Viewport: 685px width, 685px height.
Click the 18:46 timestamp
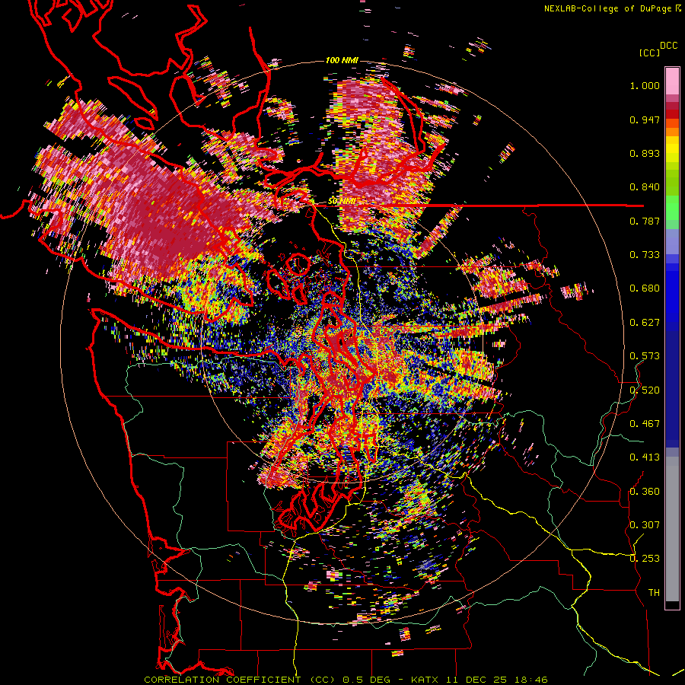(530, 680)
